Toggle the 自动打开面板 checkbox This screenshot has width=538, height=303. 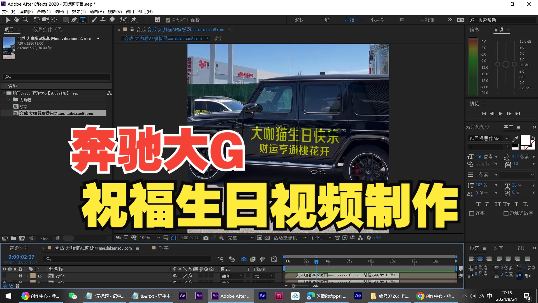click(x=168, y=20)
